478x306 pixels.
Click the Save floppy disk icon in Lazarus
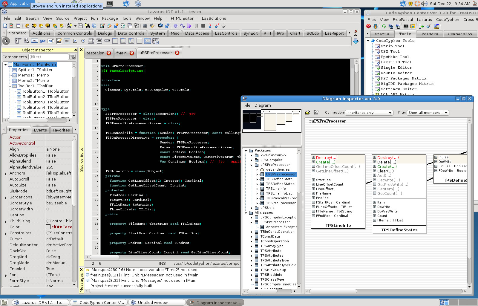(80, 26)
